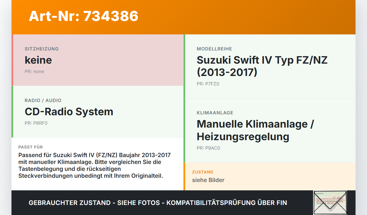Viewport: 367px width, 215px height.
Task: Click the 'Art-Nr: 734386' heading
Action: (83, 16)
